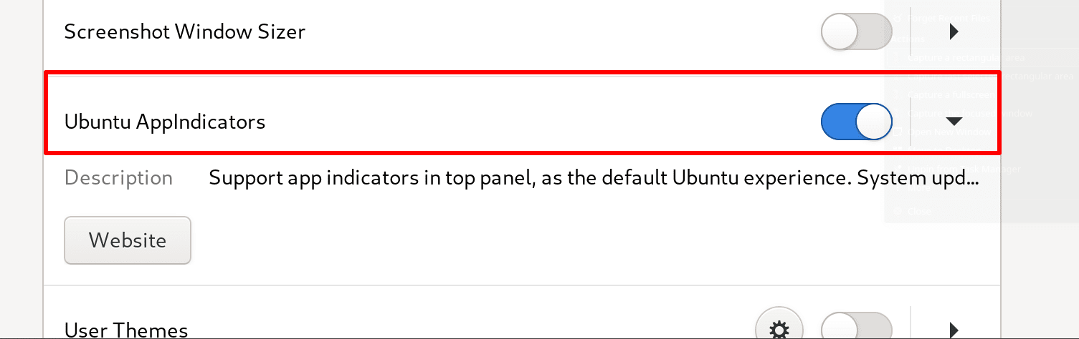
Task: Enable the Screenshot Window Sizer switch
Action: [856, 32]
